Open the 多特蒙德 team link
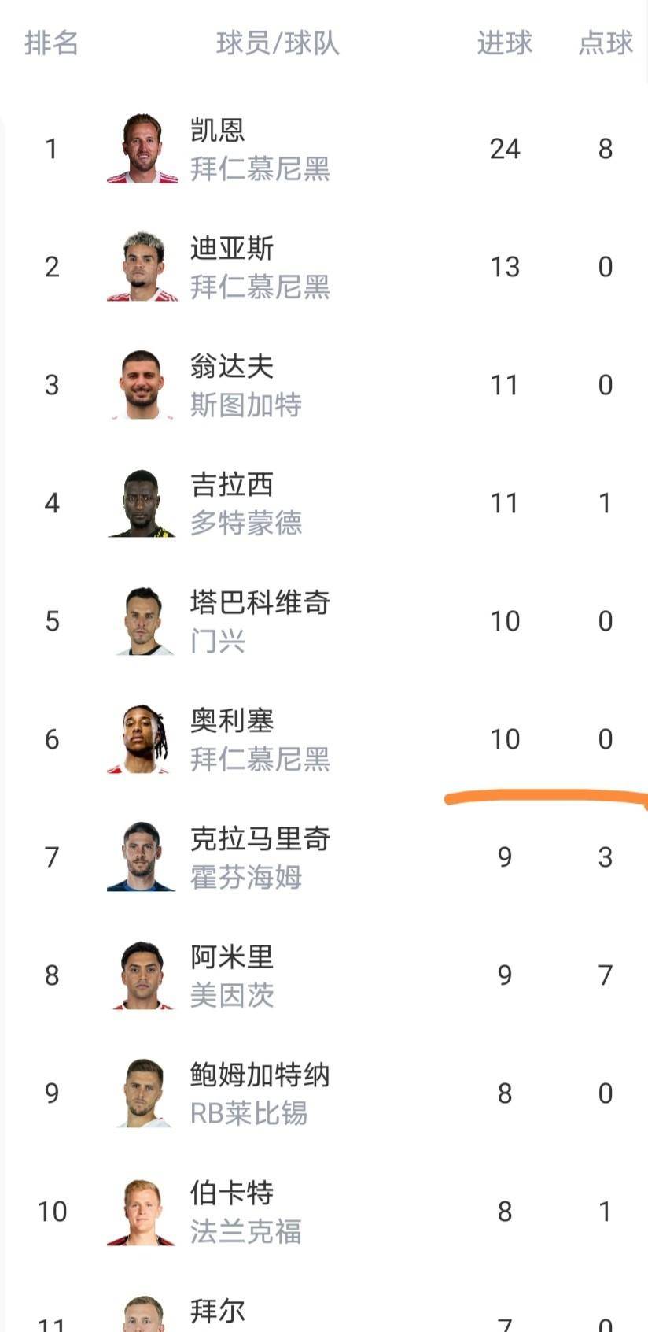This screenshot has width=648, height=1332. (245, 523)
